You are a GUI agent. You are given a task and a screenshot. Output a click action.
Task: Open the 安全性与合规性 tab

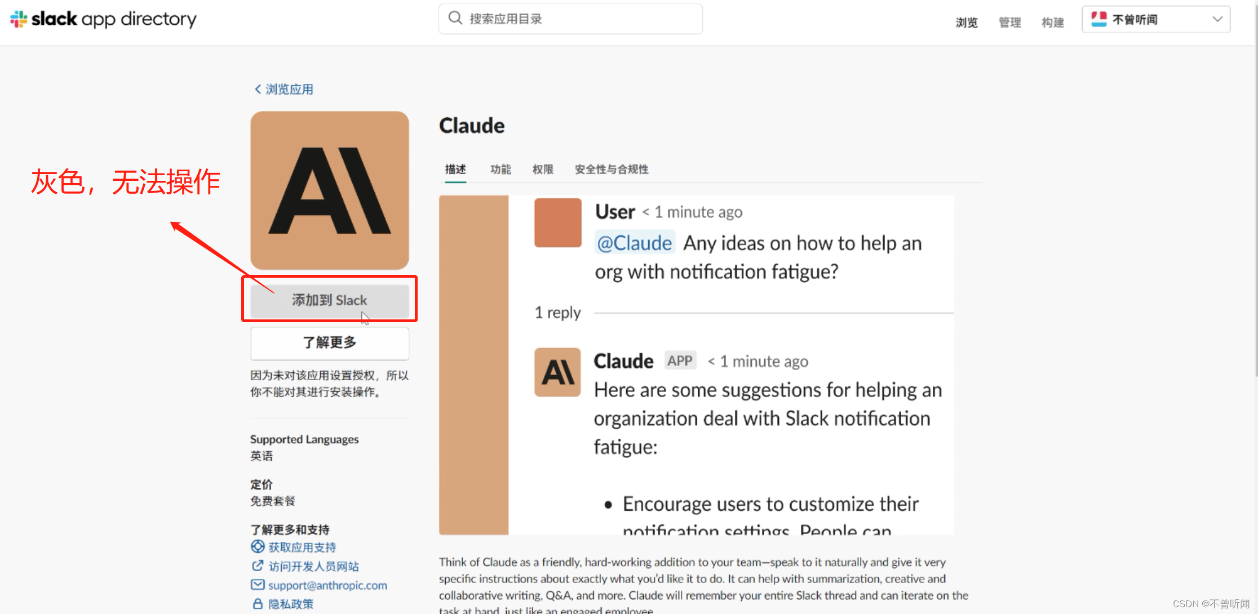pyautogui.click(x=612, y=169)
